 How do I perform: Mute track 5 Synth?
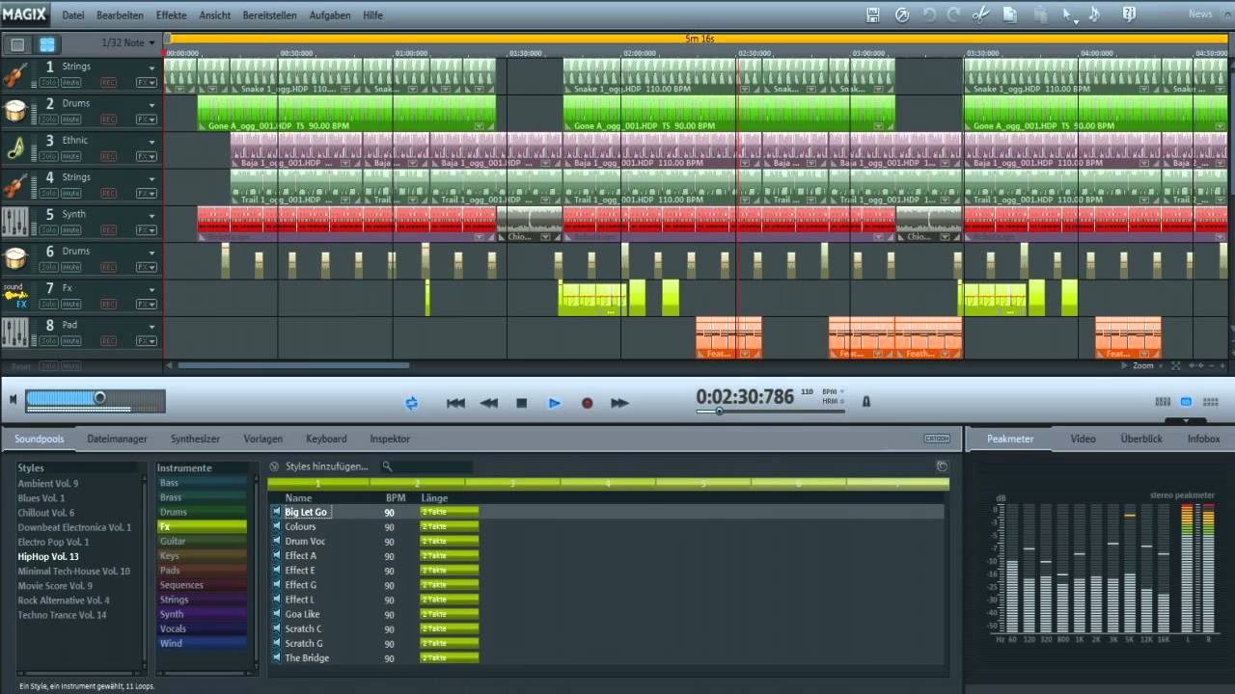[70, 230]
